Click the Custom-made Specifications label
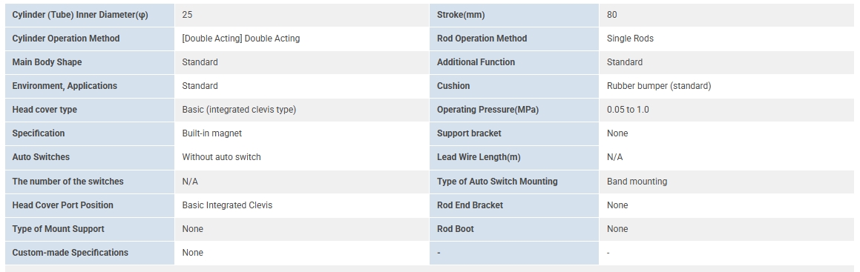The width and height of the screenshot is (860, 272). (70, 252)
